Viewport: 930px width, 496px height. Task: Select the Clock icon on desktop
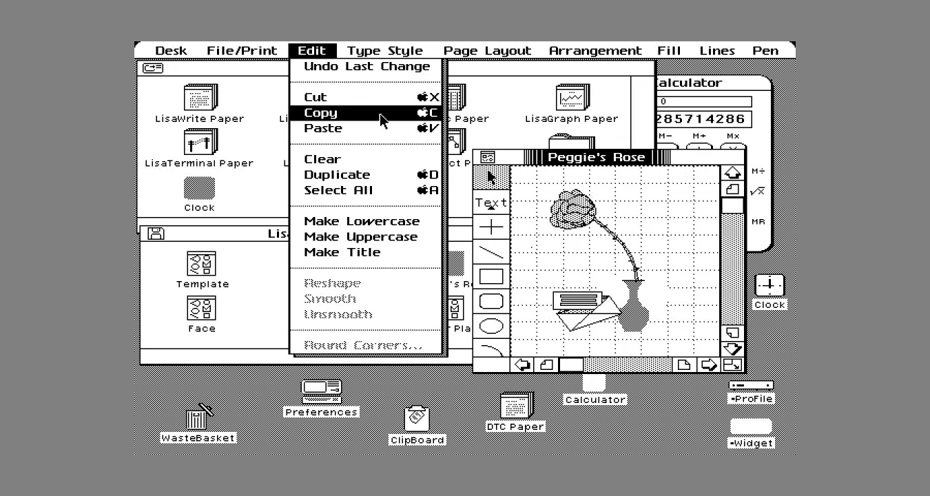pos(769,285)
